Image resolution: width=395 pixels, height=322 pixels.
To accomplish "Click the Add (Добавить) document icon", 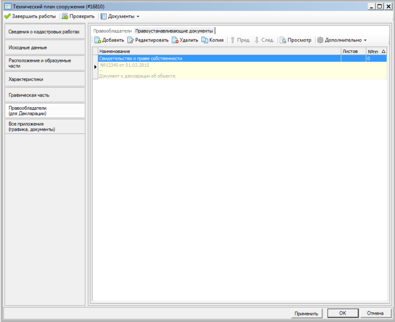I will (x=98, y=40).
